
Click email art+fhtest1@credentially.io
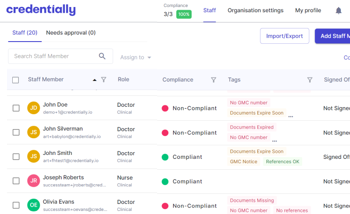tap(71, 161)
